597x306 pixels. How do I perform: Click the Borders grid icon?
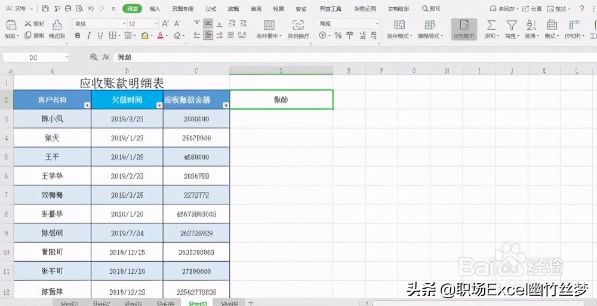(x=112, y=35)
